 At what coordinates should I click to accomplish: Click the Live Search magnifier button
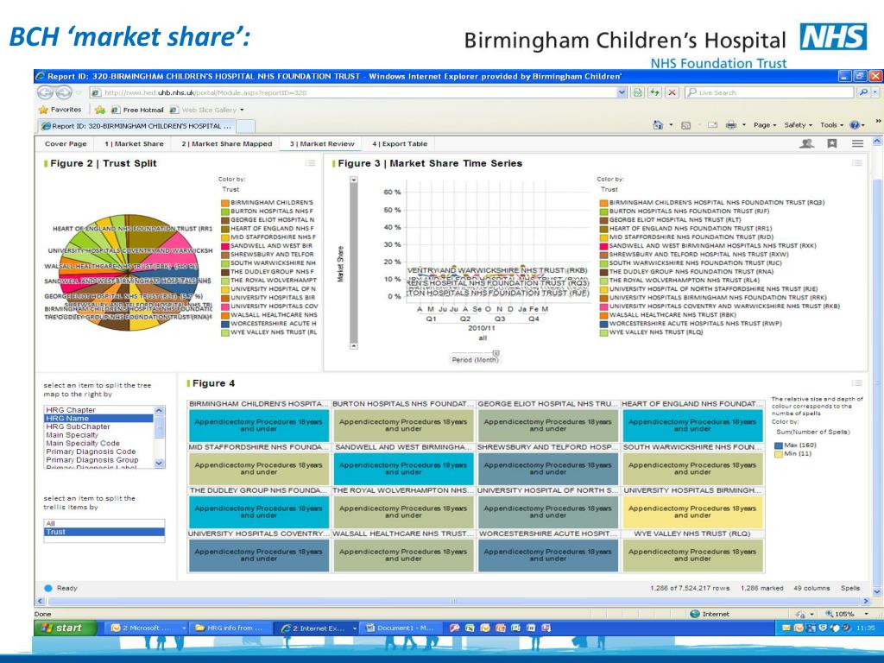(x=862, y=92)
